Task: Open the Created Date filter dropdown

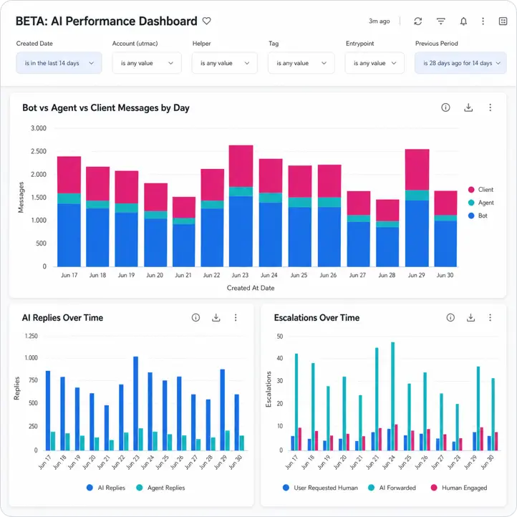Action: [59, 63]
